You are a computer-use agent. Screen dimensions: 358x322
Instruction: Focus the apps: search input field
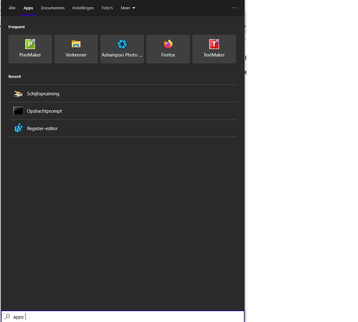(123, 317)
